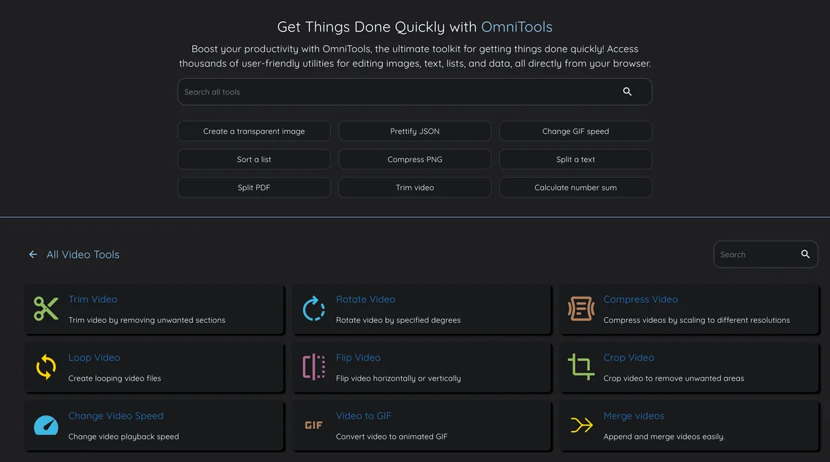This screenshot has height=462, width=830.
Task: Select Create a transparent image shortcut
Action: click(254, 131)
